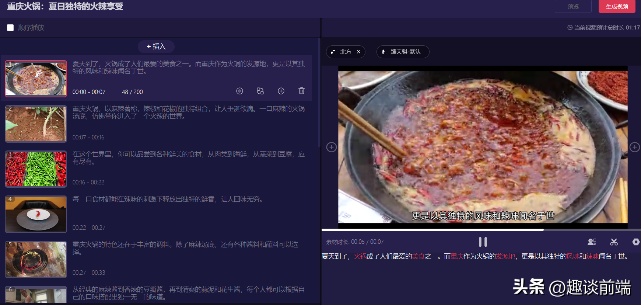Select scene 1 hotpot thumbnail
Image resolution: width=641 pixels, height=305 pixels.
click(x=36, y=79)
